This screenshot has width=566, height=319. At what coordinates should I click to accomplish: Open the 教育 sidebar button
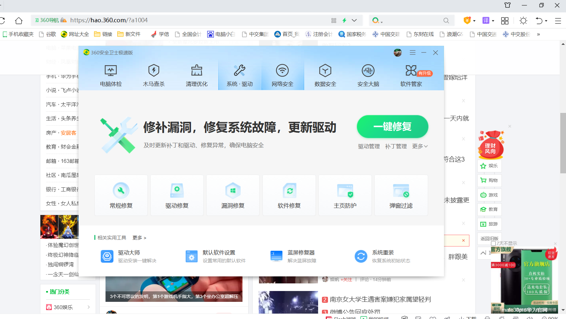coord(489,209)
